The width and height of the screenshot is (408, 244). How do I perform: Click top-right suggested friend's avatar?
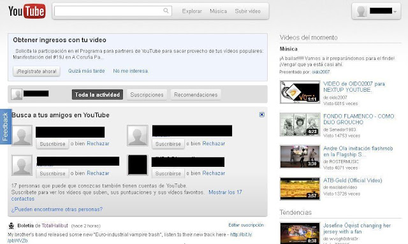click(x=138, y=136)
